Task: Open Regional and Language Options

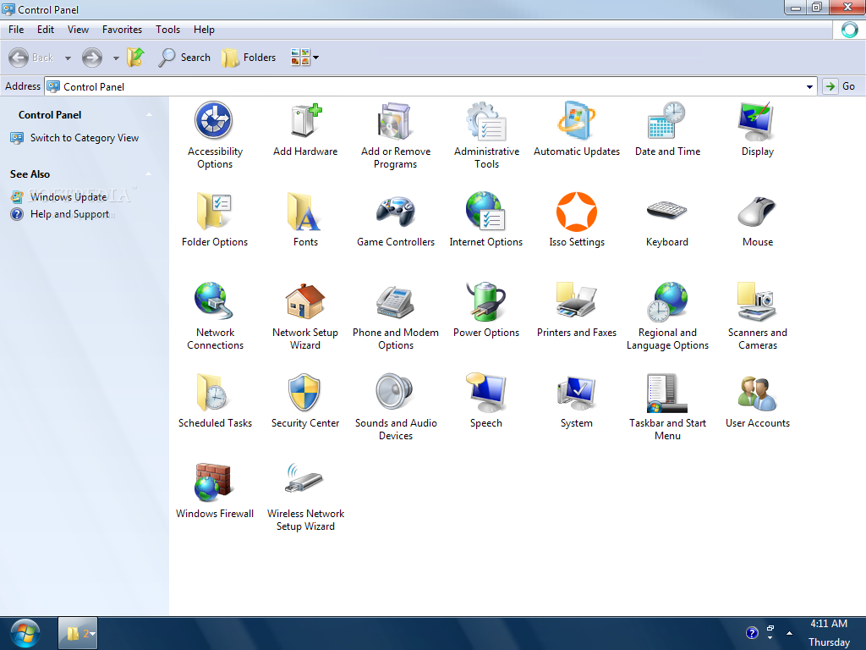Action: pyautogui.click(x=667, y=317)
